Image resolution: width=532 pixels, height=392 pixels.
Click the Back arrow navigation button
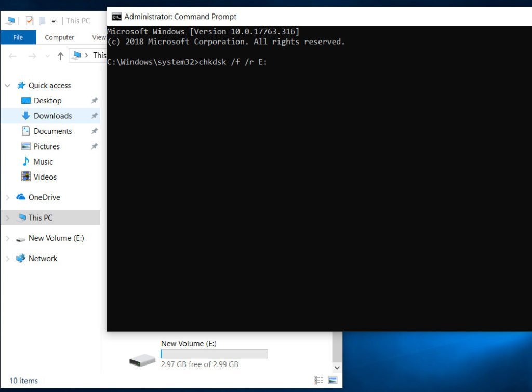click(x=13, y=56)
